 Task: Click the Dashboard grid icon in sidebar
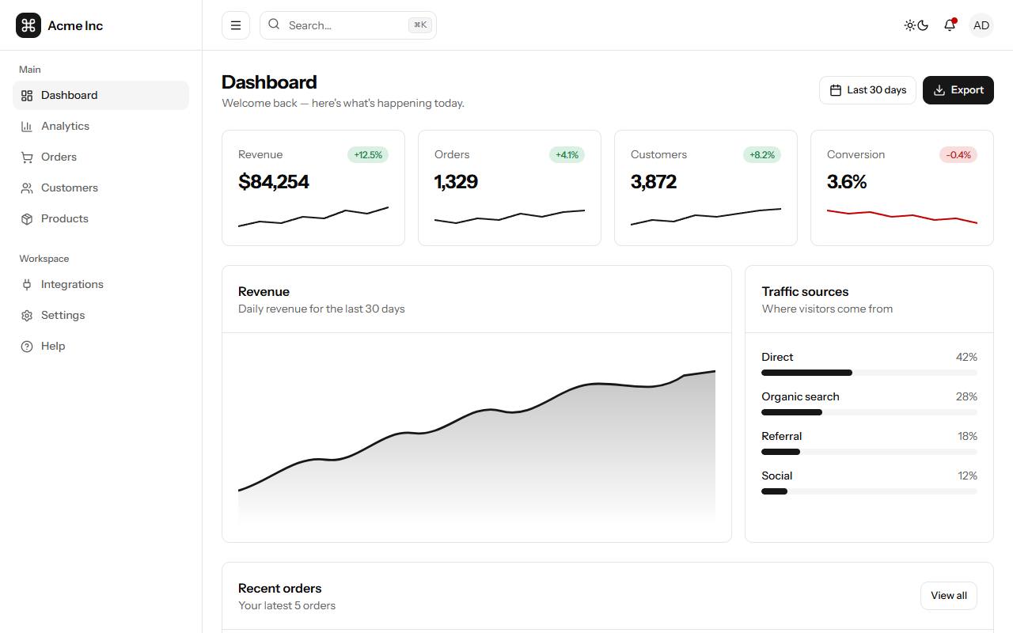27,96
